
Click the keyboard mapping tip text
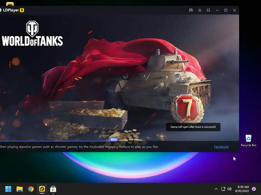click(x=79, y=147)
